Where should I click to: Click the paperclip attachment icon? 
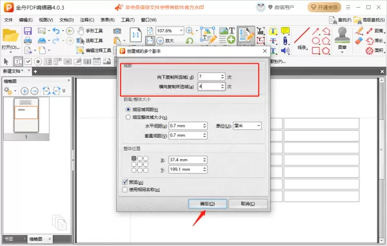[285, 41]
